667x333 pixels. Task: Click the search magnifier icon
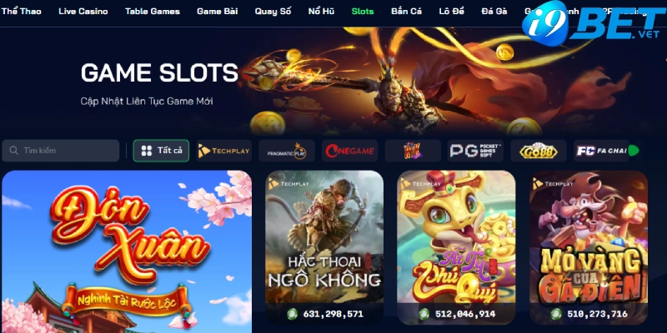(13, 151)
